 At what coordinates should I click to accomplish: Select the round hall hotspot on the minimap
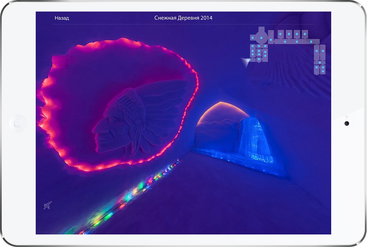point(261,38)
